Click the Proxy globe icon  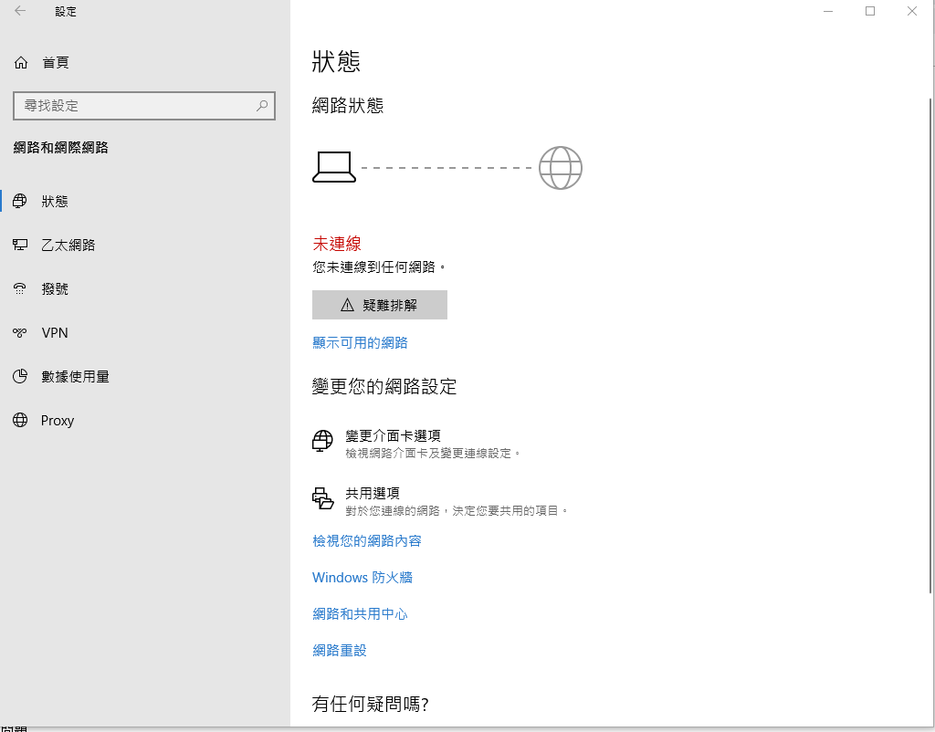coord(20,420)
